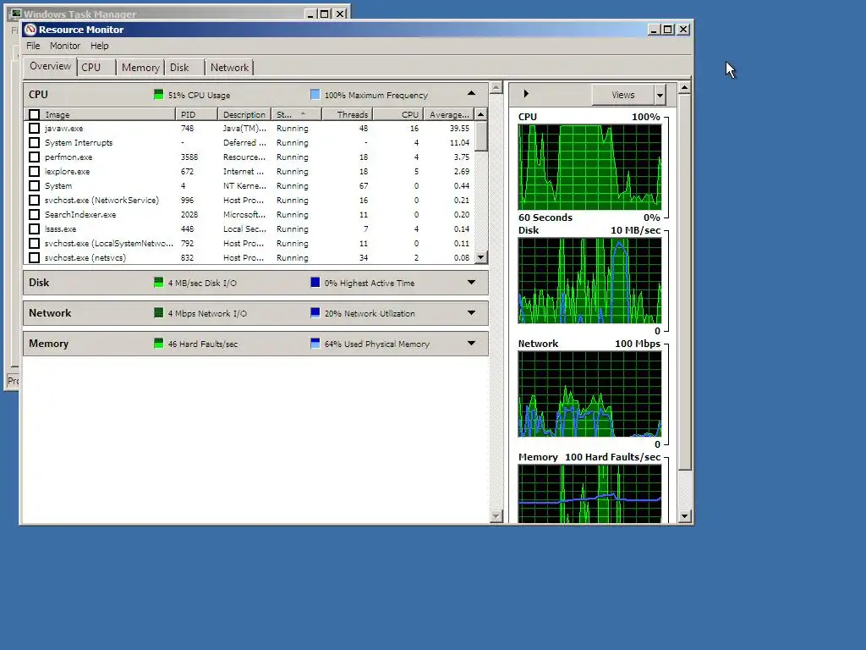
Task: Check the System Interrupts checkbox
Action: (34, 142)
